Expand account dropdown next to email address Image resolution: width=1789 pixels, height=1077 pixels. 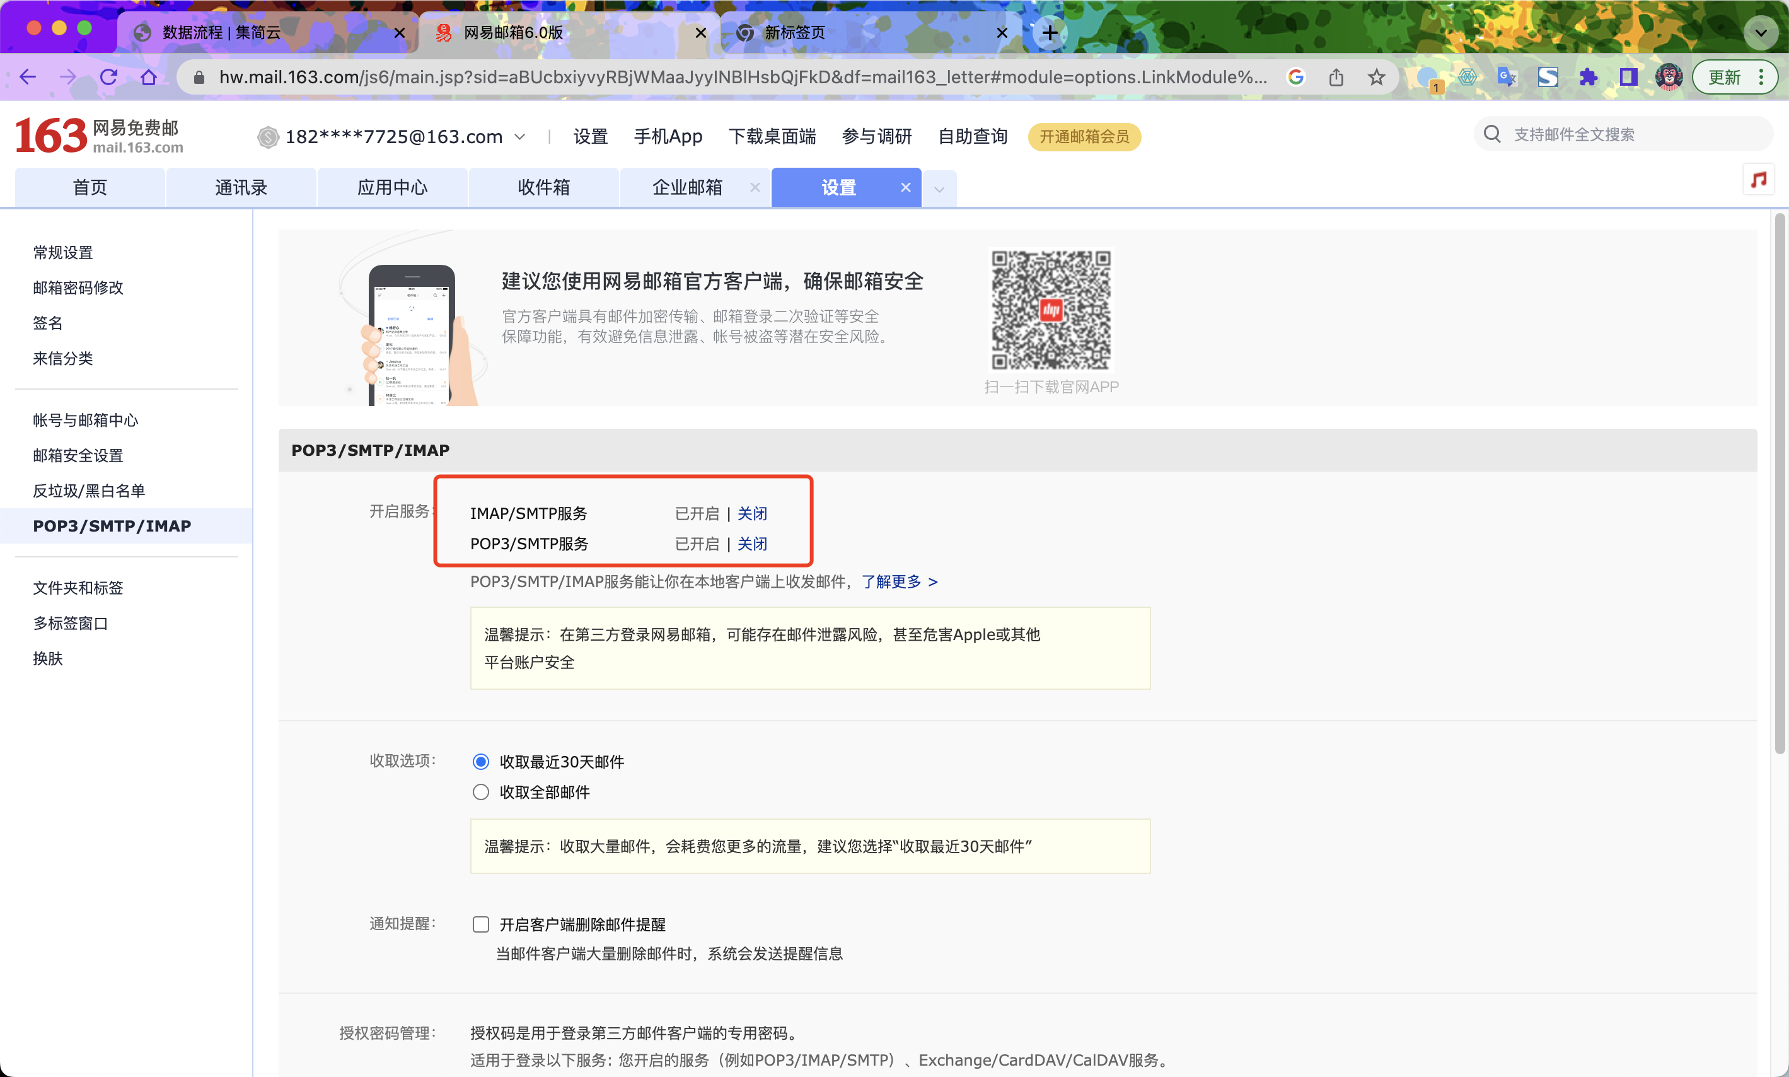click(520, 136)
